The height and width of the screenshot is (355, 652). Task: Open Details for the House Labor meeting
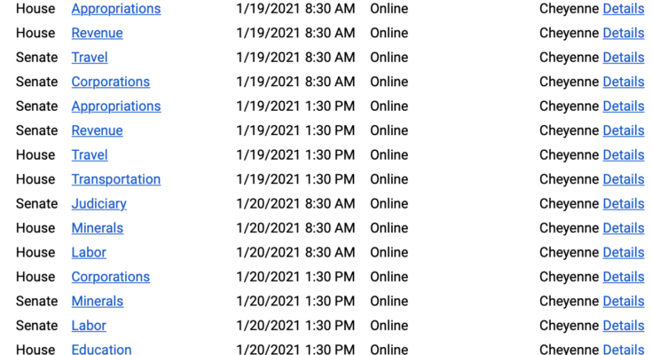[x=624, y=253]
